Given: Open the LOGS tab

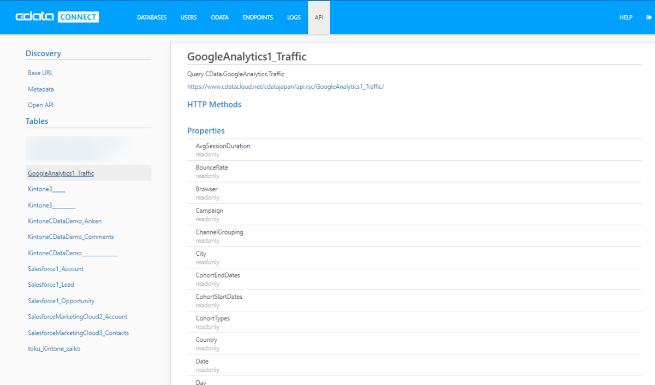Looking at the screenshot, I should [294, 17].
